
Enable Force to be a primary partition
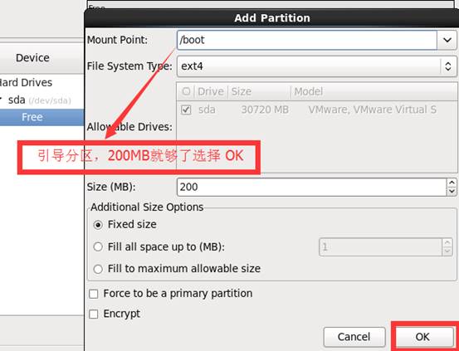[x=94, y=294]
